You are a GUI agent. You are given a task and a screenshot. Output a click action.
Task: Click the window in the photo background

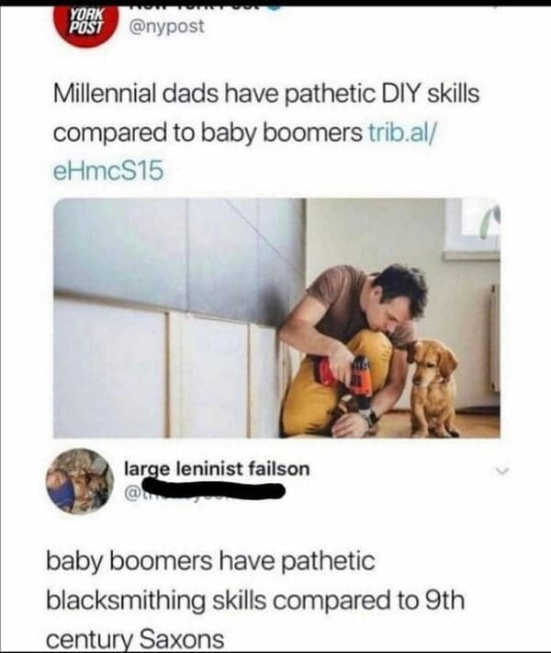pyautogui.click(x=472, y=227)
